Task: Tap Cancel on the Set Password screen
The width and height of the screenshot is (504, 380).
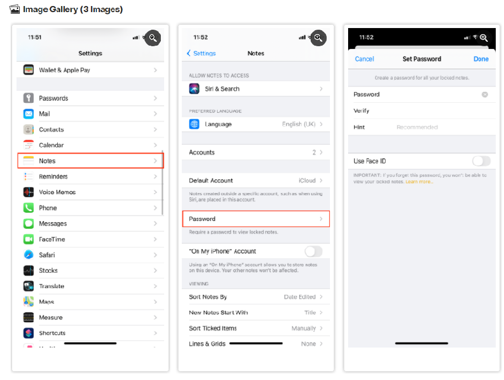Action: [x=364, y=59]
